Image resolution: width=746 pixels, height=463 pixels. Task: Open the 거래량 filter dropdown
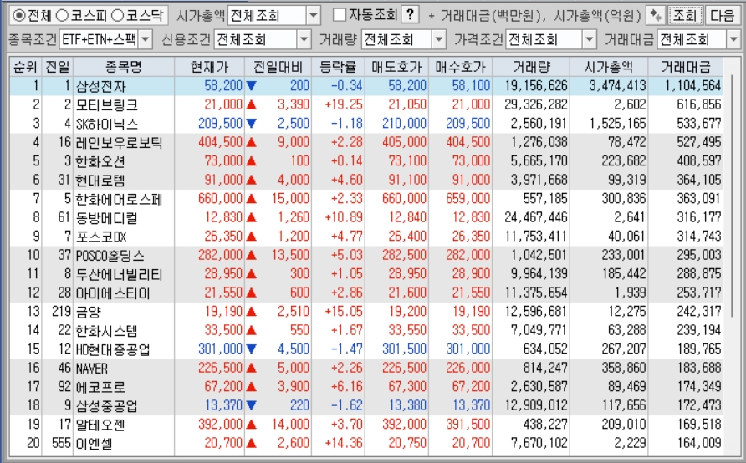click(x=439, y=39)
